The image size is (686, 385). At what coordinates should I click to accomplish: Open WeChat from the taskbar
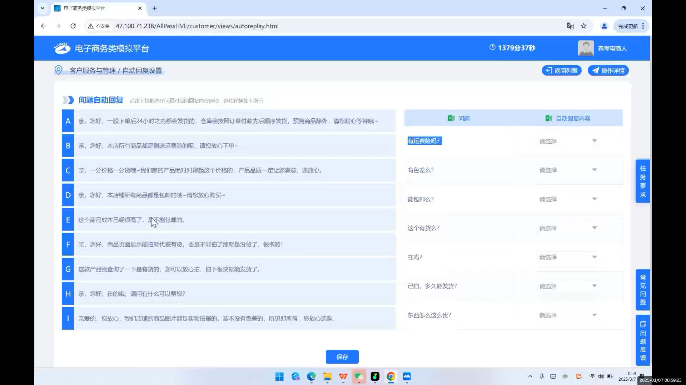(x=359, y=376)
